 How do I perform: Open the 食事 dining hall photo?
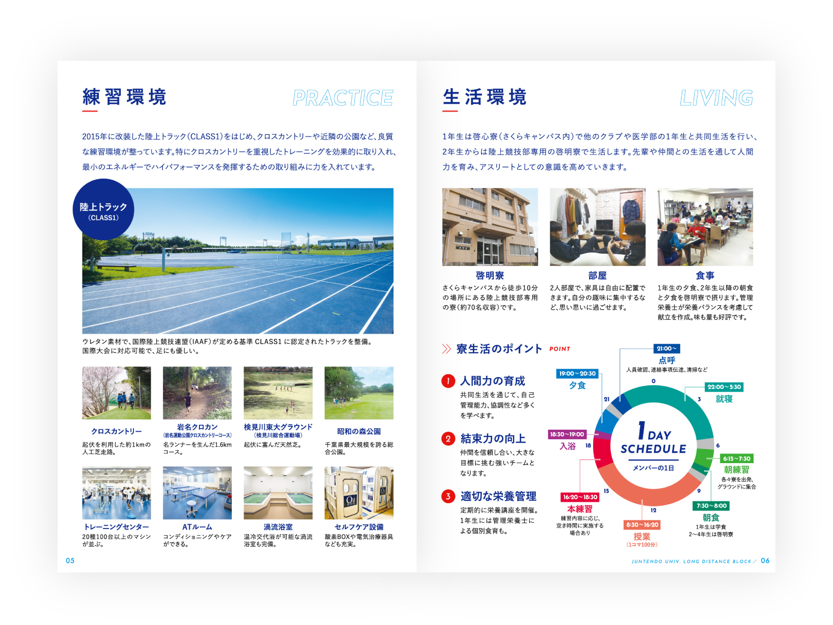coord(705,227)
